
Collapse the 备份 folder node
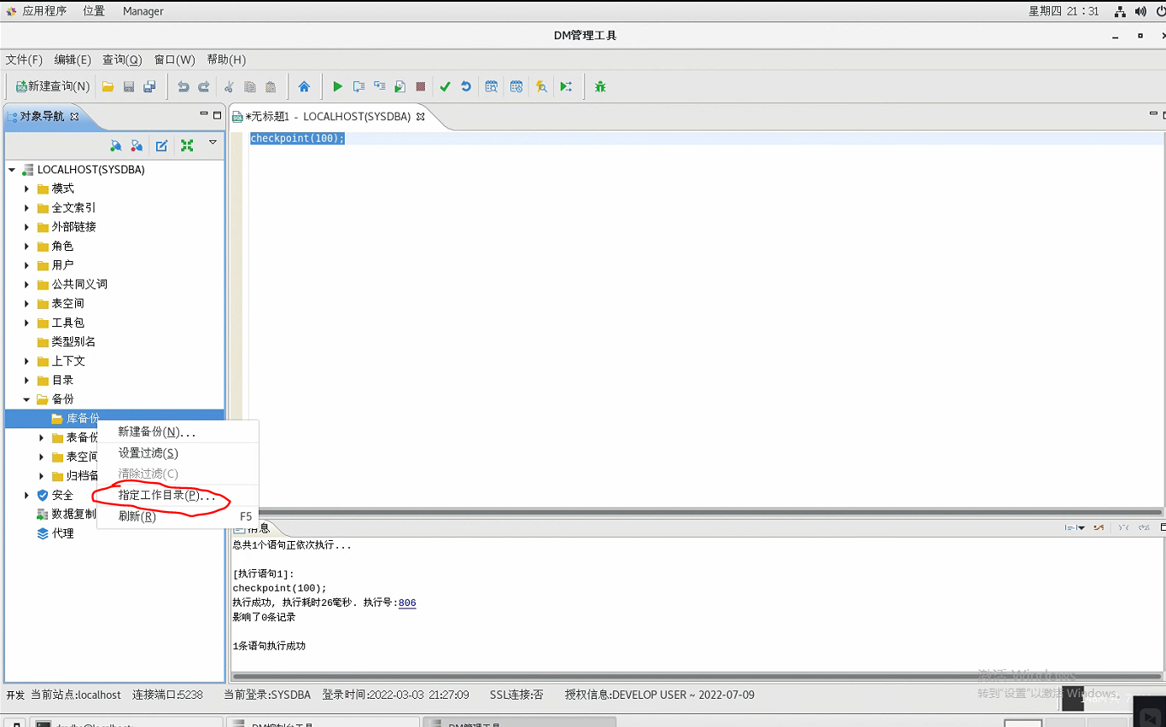click(x=26, y=399)
